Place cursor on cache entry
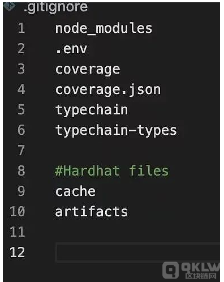The image size is (224, 282). 75,191
